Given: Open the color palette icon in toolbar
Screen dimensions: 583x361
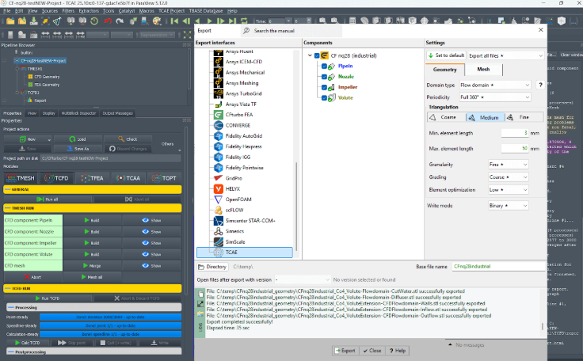Looking at the screenshot, I should click(x=157, y=21).
